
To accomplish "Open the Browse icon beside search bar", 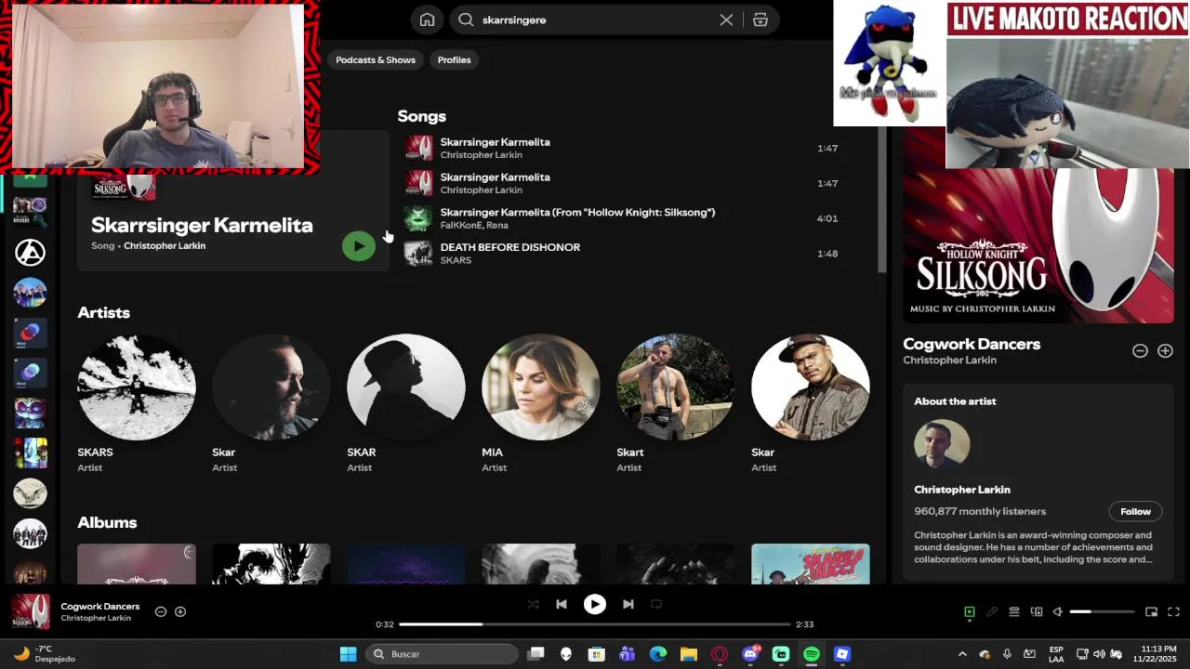I will pos(760,20).
